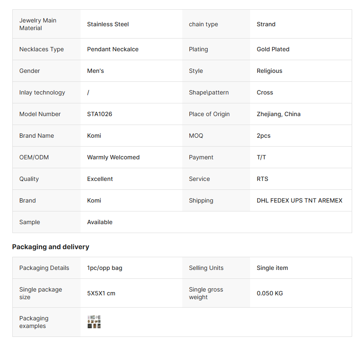Select the 5X5X1 cm package size value

coord(101,293)
